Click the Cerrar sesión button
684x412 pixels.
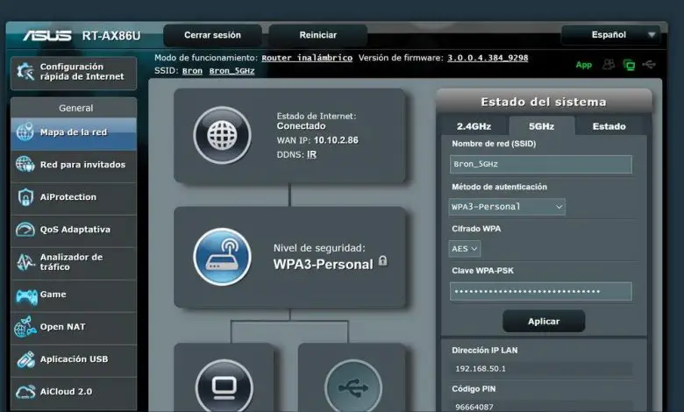212,35
